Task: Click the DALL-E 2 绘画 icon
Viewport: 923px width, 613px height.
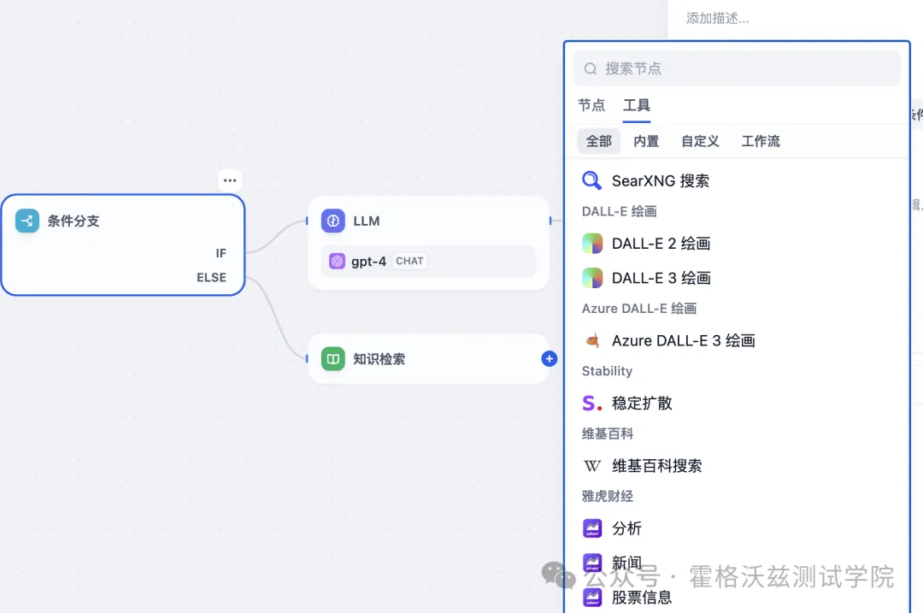Action: coord(592,244)
